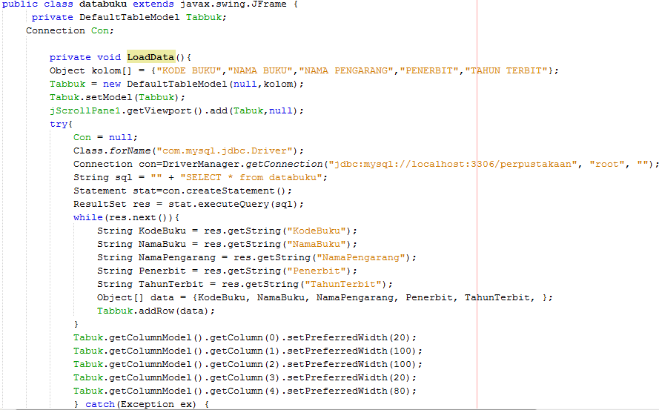This screenshot has height=410, width=659.
Task: Click javax.swing.JFrame in the class header
Action: click(234, 4)
